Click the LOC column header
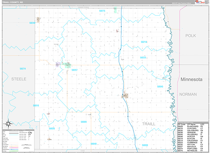Screen dimensions: 211x153 click(202, 125)
